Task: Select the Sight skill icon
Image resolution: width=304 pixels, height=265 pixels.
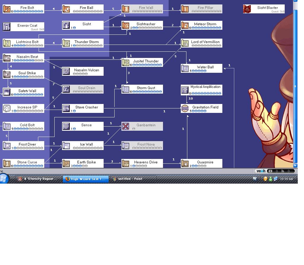Action: coord(66,26)
